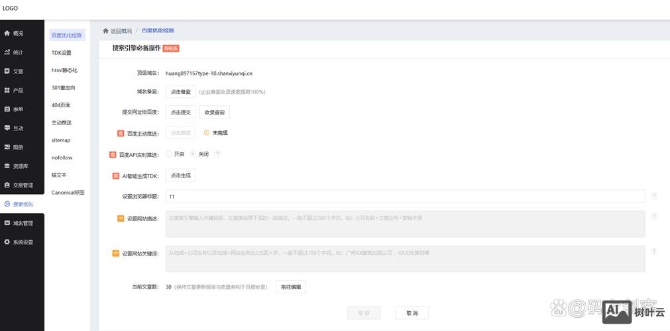Open 锚文本 submenu item
The image size is (670, 331).
coord(59,175)
